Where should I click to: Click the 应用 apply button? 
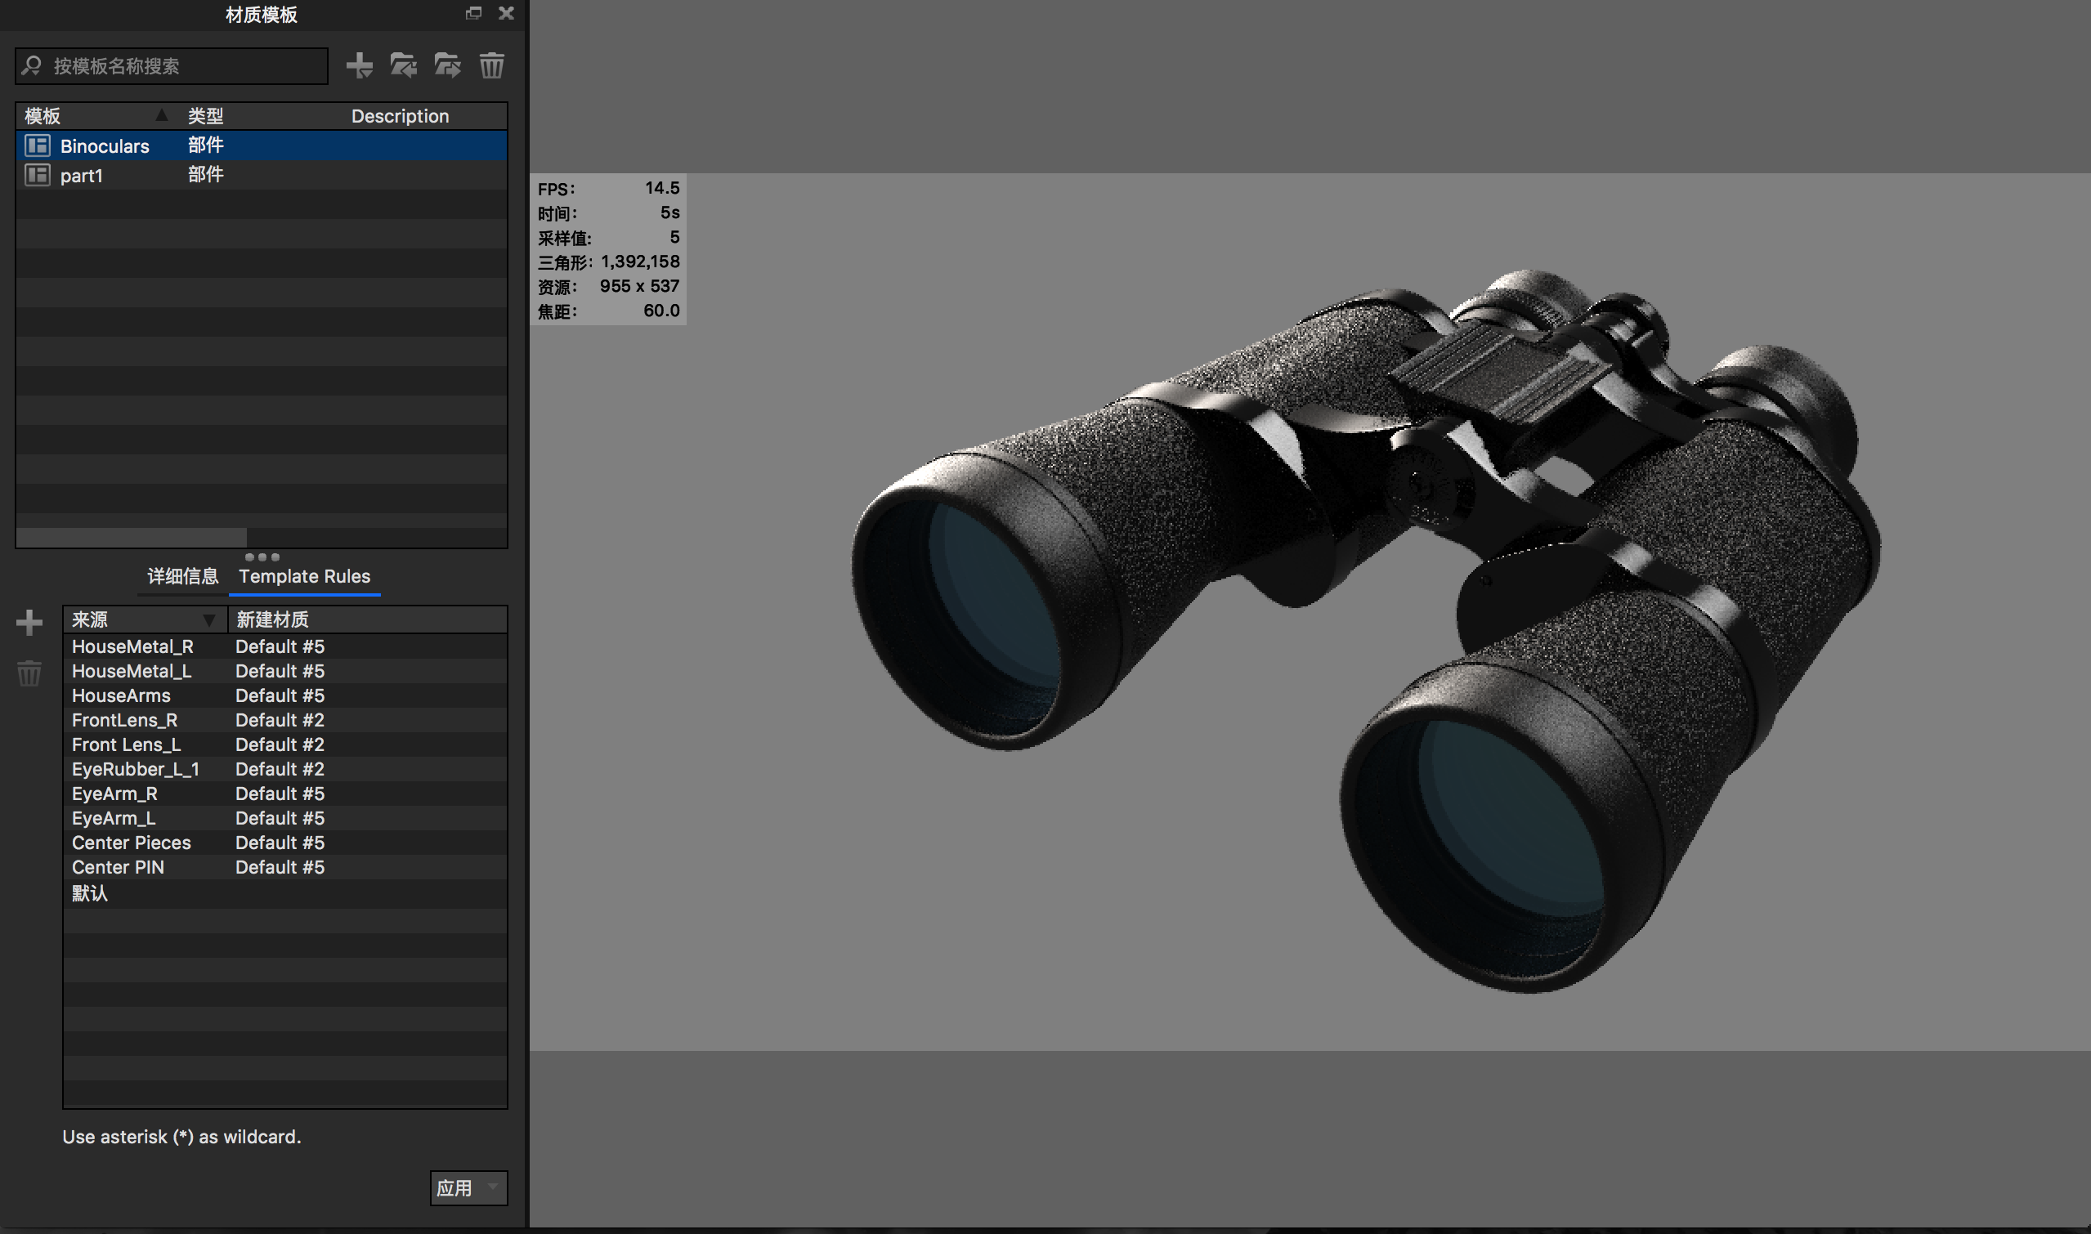click(454, 1187)
